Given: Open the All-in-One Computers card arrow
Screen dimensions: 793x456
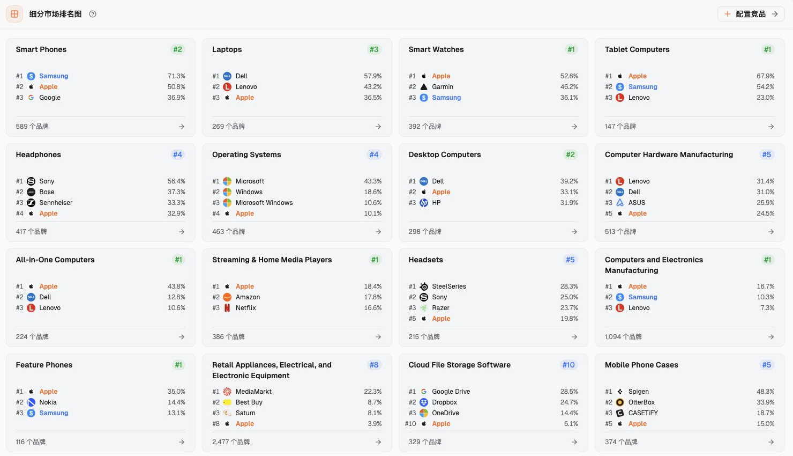Looking at the screenshot, I should (x=182, y=337).
